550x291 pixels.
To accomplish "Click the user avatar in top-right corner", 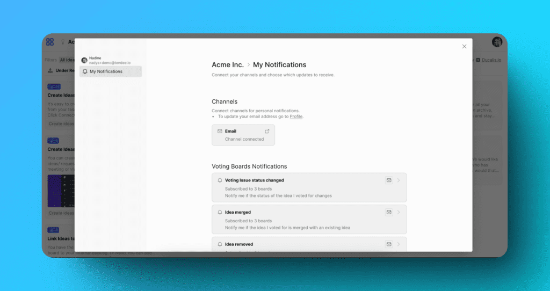I will pyautogui.click(x=497, y=42).
